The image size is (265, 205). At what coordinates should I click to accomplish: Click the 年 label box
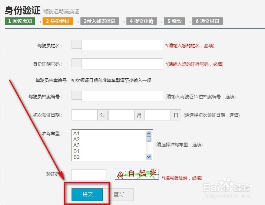tap(103, 115)
